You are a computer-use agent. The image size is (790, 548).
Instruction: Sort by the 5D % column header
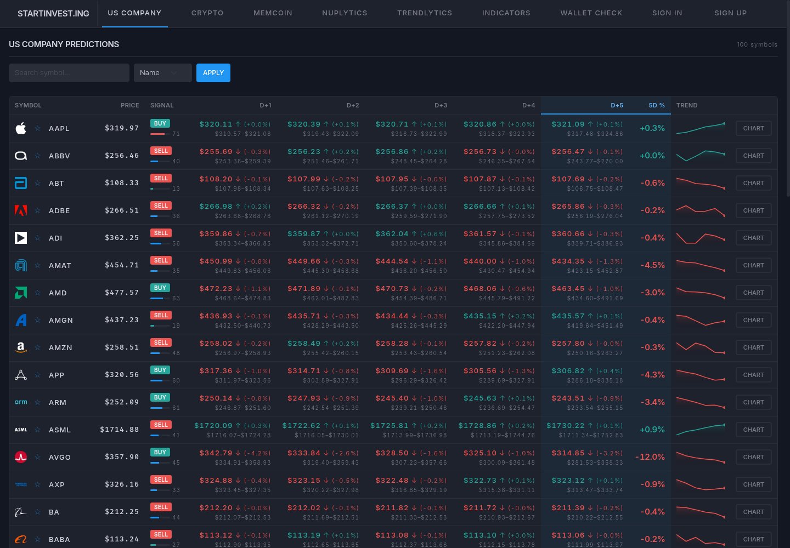coord(657,105)
